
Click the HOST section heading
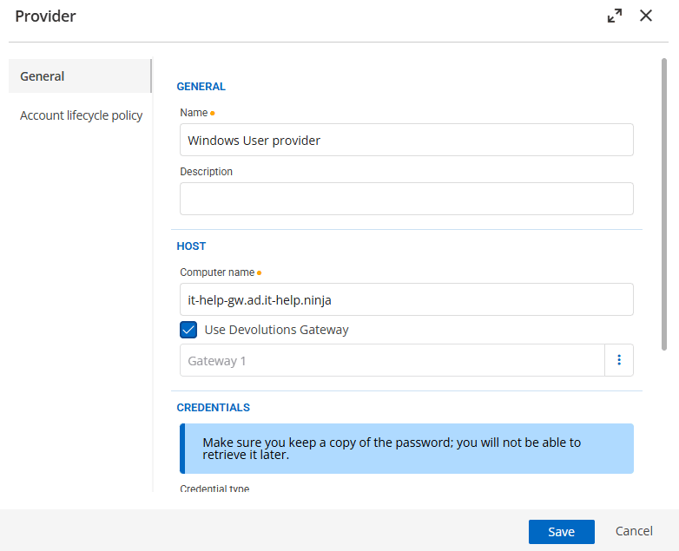[x=191, y=246]
